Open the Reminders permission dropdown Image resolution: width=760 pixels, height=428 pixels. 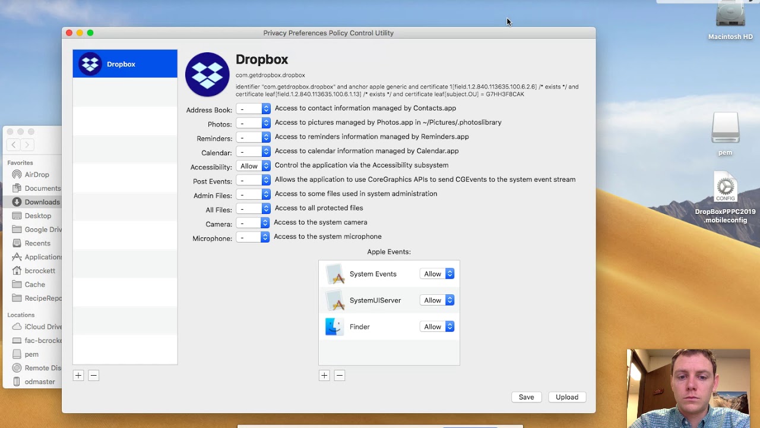click(x=253, y=137)
